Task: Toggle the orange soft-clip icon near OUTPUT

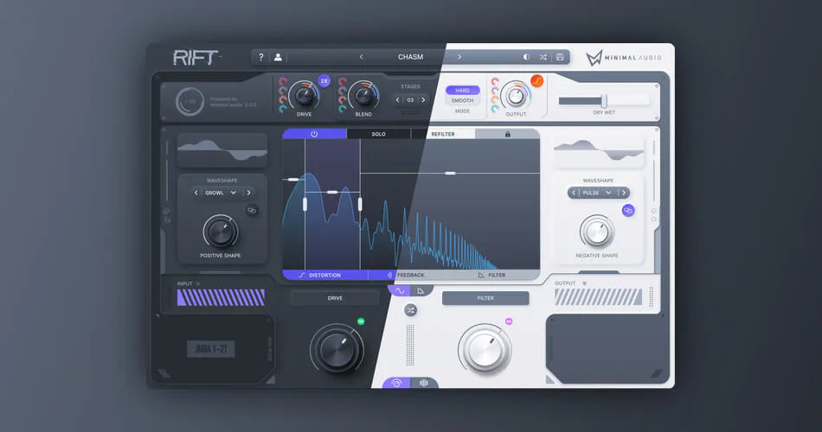Action: coord(536,81)
